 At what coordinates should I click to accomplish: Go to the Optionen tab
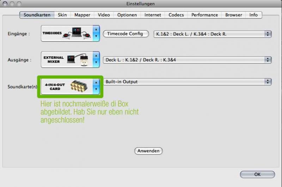(x=127, y=15)
